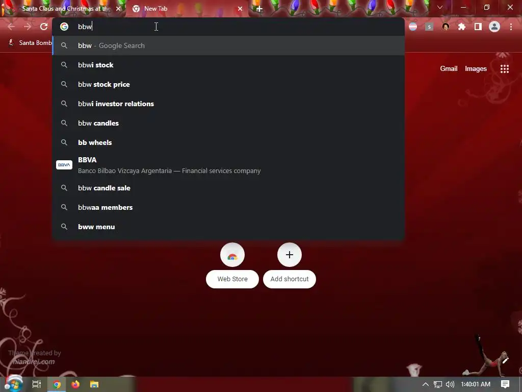Image resolution: width=522 pixels, height=392 pixels.
Task: Open Task View on the taskbar
Action: (36, 384)
